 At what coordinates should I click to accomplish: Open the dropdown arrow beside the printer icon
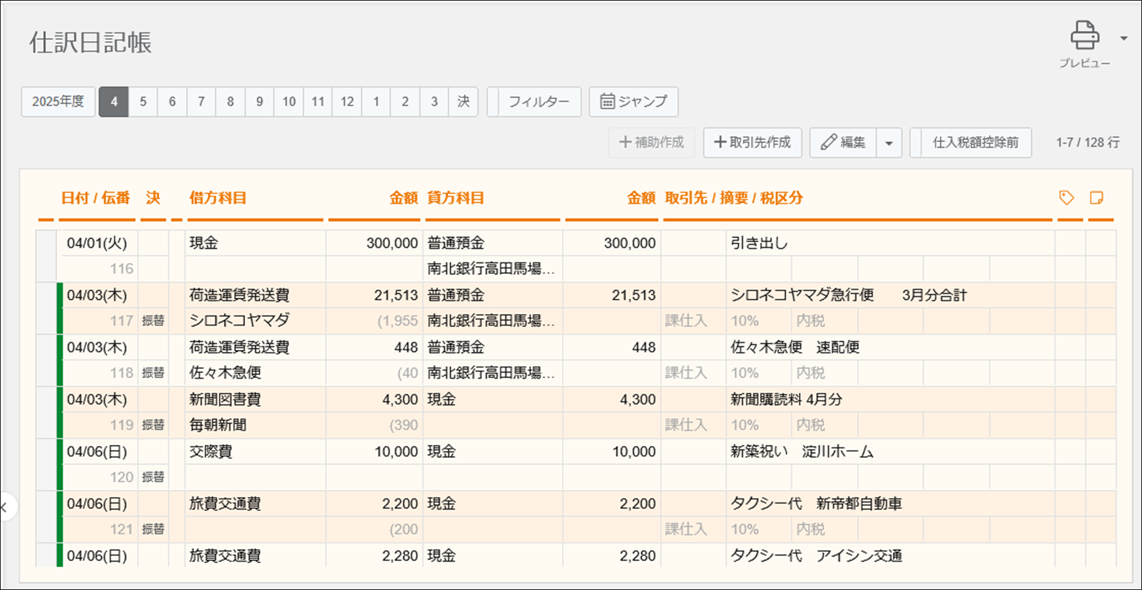point(1124,38)
